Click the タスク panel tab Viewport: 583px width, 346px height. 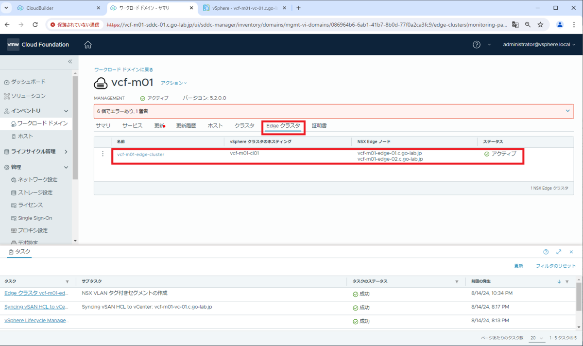pyautogui.click(x=19, y=252)
